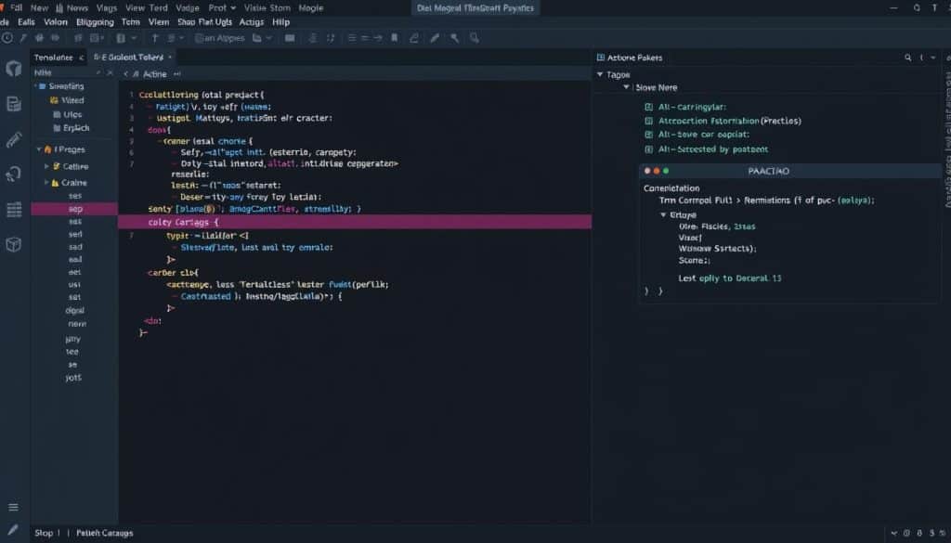
Task: Click the pencil-edit icon in the toolbar
Action: [x=414, y=37]
